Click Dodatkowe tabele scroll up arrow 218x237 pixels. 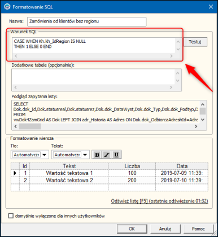pyautogui.click(x=177, y=73)
